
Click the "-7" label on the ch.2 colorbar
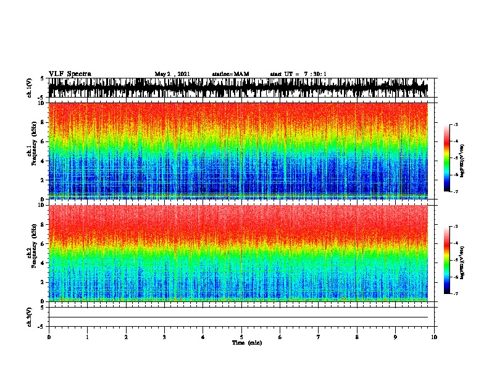coord(456,293)
